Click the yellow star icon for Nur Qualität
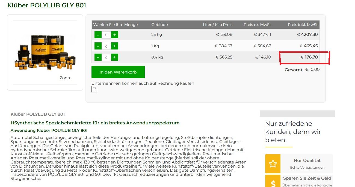Image resolution: width=355 pixels, height=187 pixels. click(x=273, y=164)
